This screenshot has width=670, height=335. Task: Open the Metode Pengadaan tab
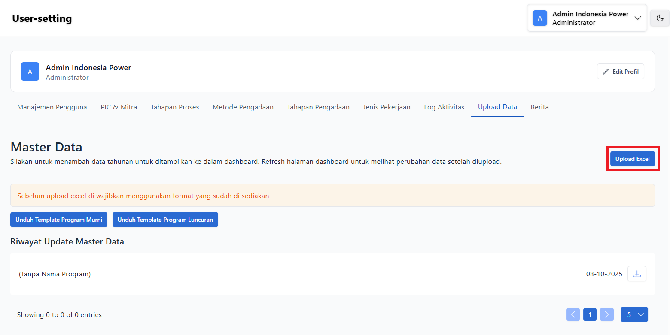(x=243, y=107)
